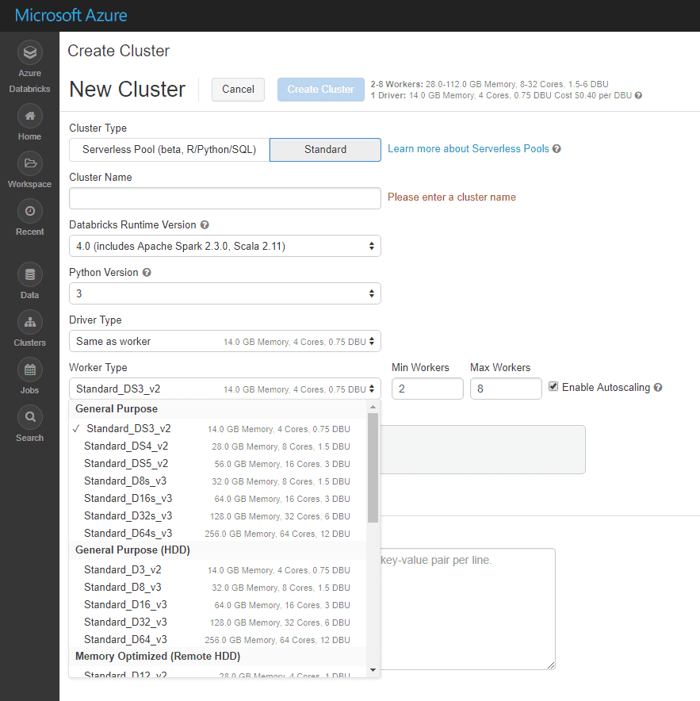Open the Jobs calendar icon
This screenshot has height=701, width=700.
point(30,370)
